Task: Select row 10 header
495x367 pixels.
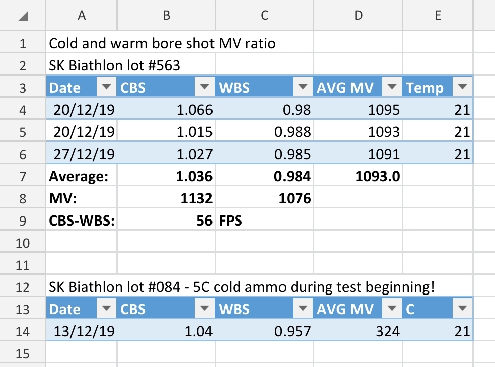Action: pyautogui.click(x=23, y=243)
